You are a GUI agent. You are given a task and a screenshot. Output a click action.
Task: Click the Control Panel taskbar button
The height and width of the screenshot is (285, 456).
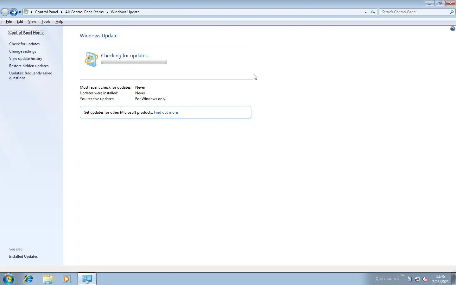pos(87,279)
